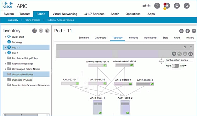Viewport: 197px width, 116px height.
Task: Switch to the Faults tab
Action: click(177, 38)
